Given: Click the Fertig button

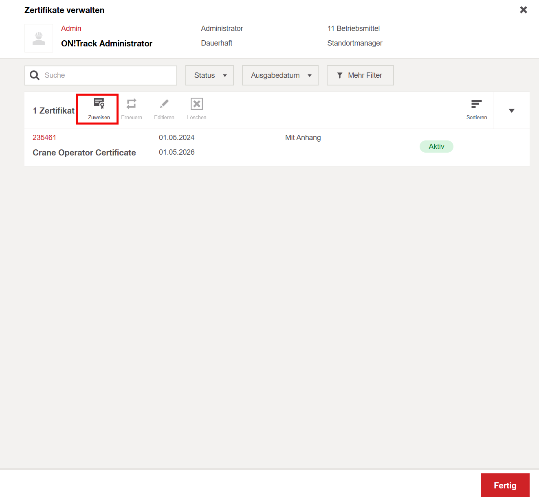Looking at the screenshot, I should pos(505,485).
